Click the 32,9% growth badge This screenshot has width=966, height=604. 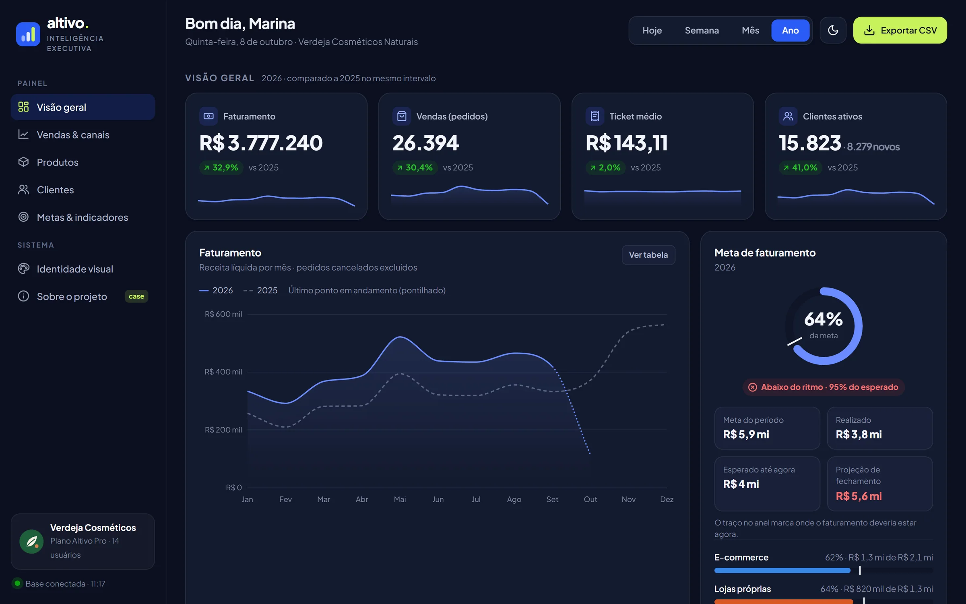click(x=221, y=168)
